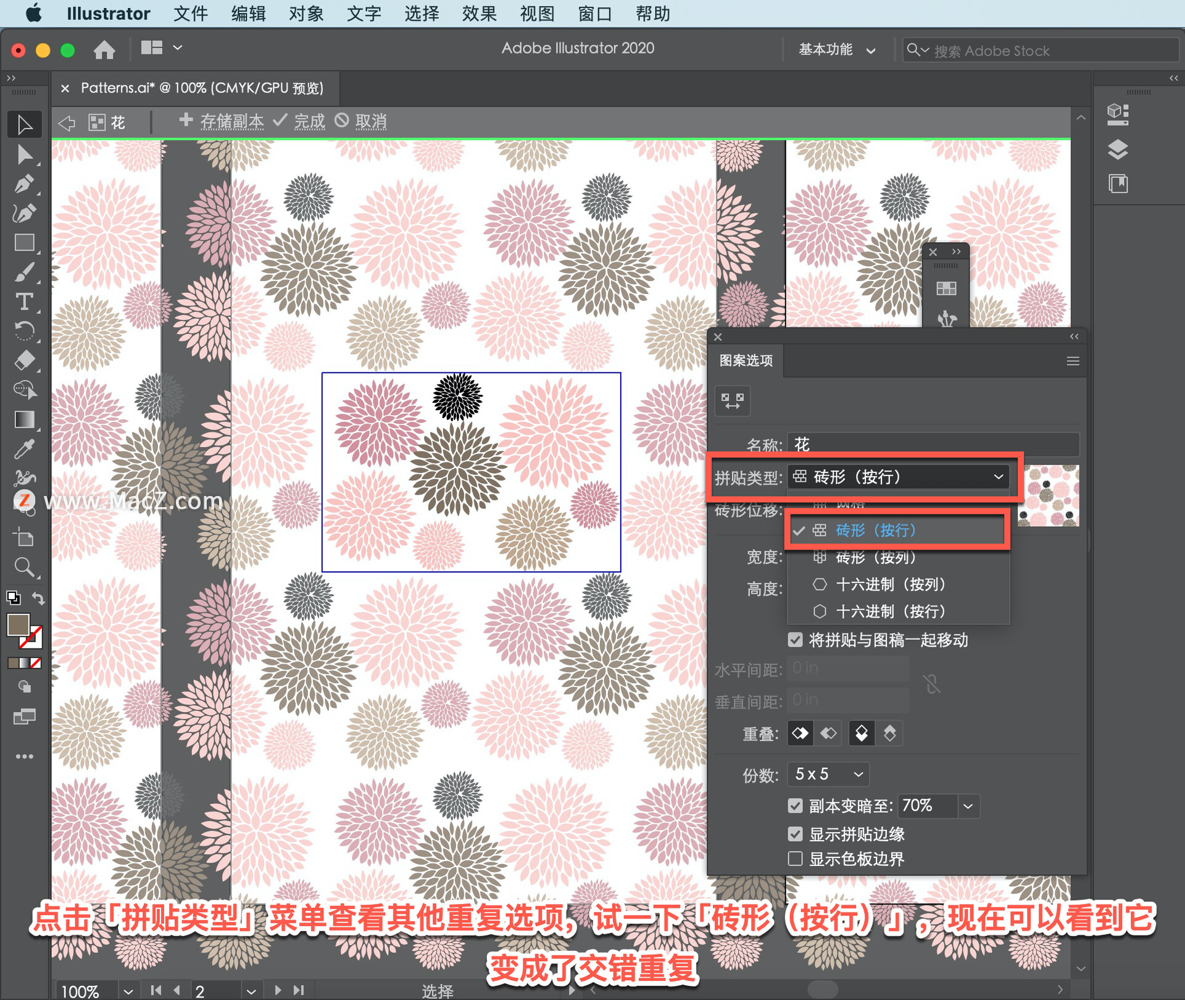Choose 砖形（按列） tile type
The height and width of the screenshot is (1000, 1185).
pyautogui.click(x=898, y=557)
